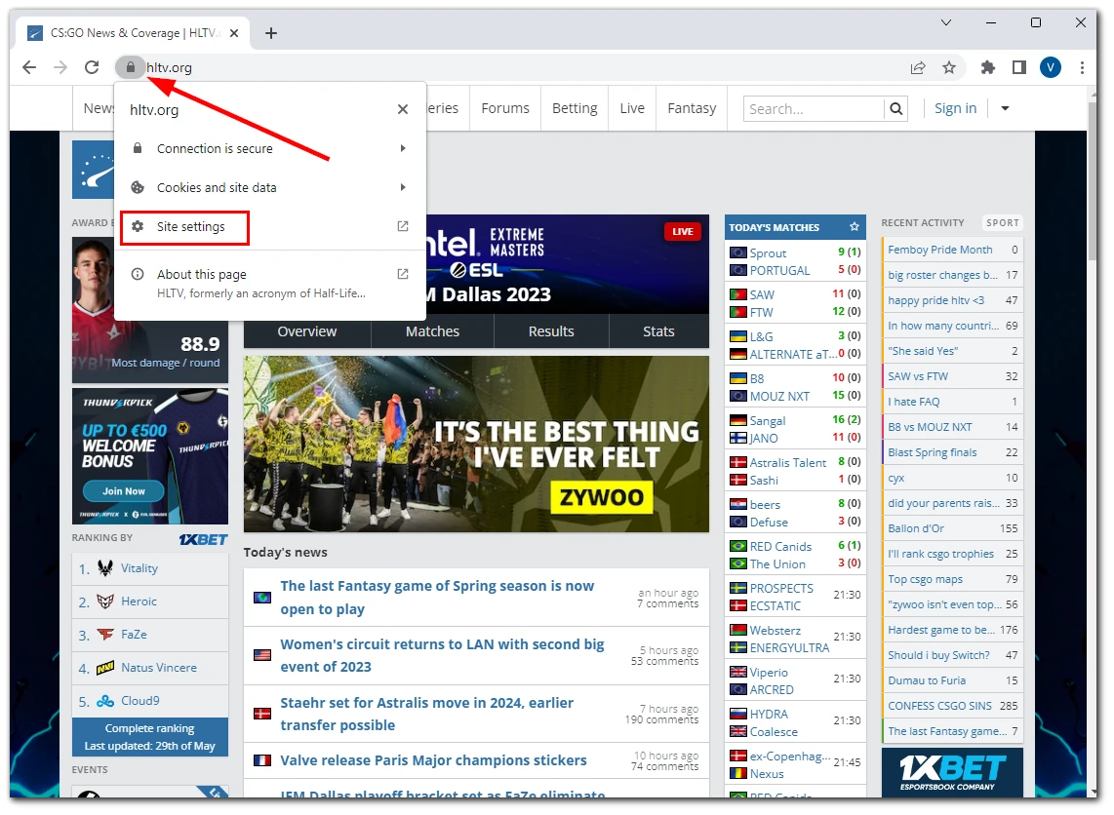The image size is (1114, 815).
Task: Click the address bar URL hltv.org
Action: tap(169, 67)
